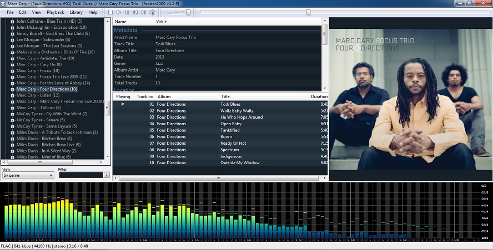Open the File menu
The width and height of the screenshot is (493, 250).
(x=10, y=12)
